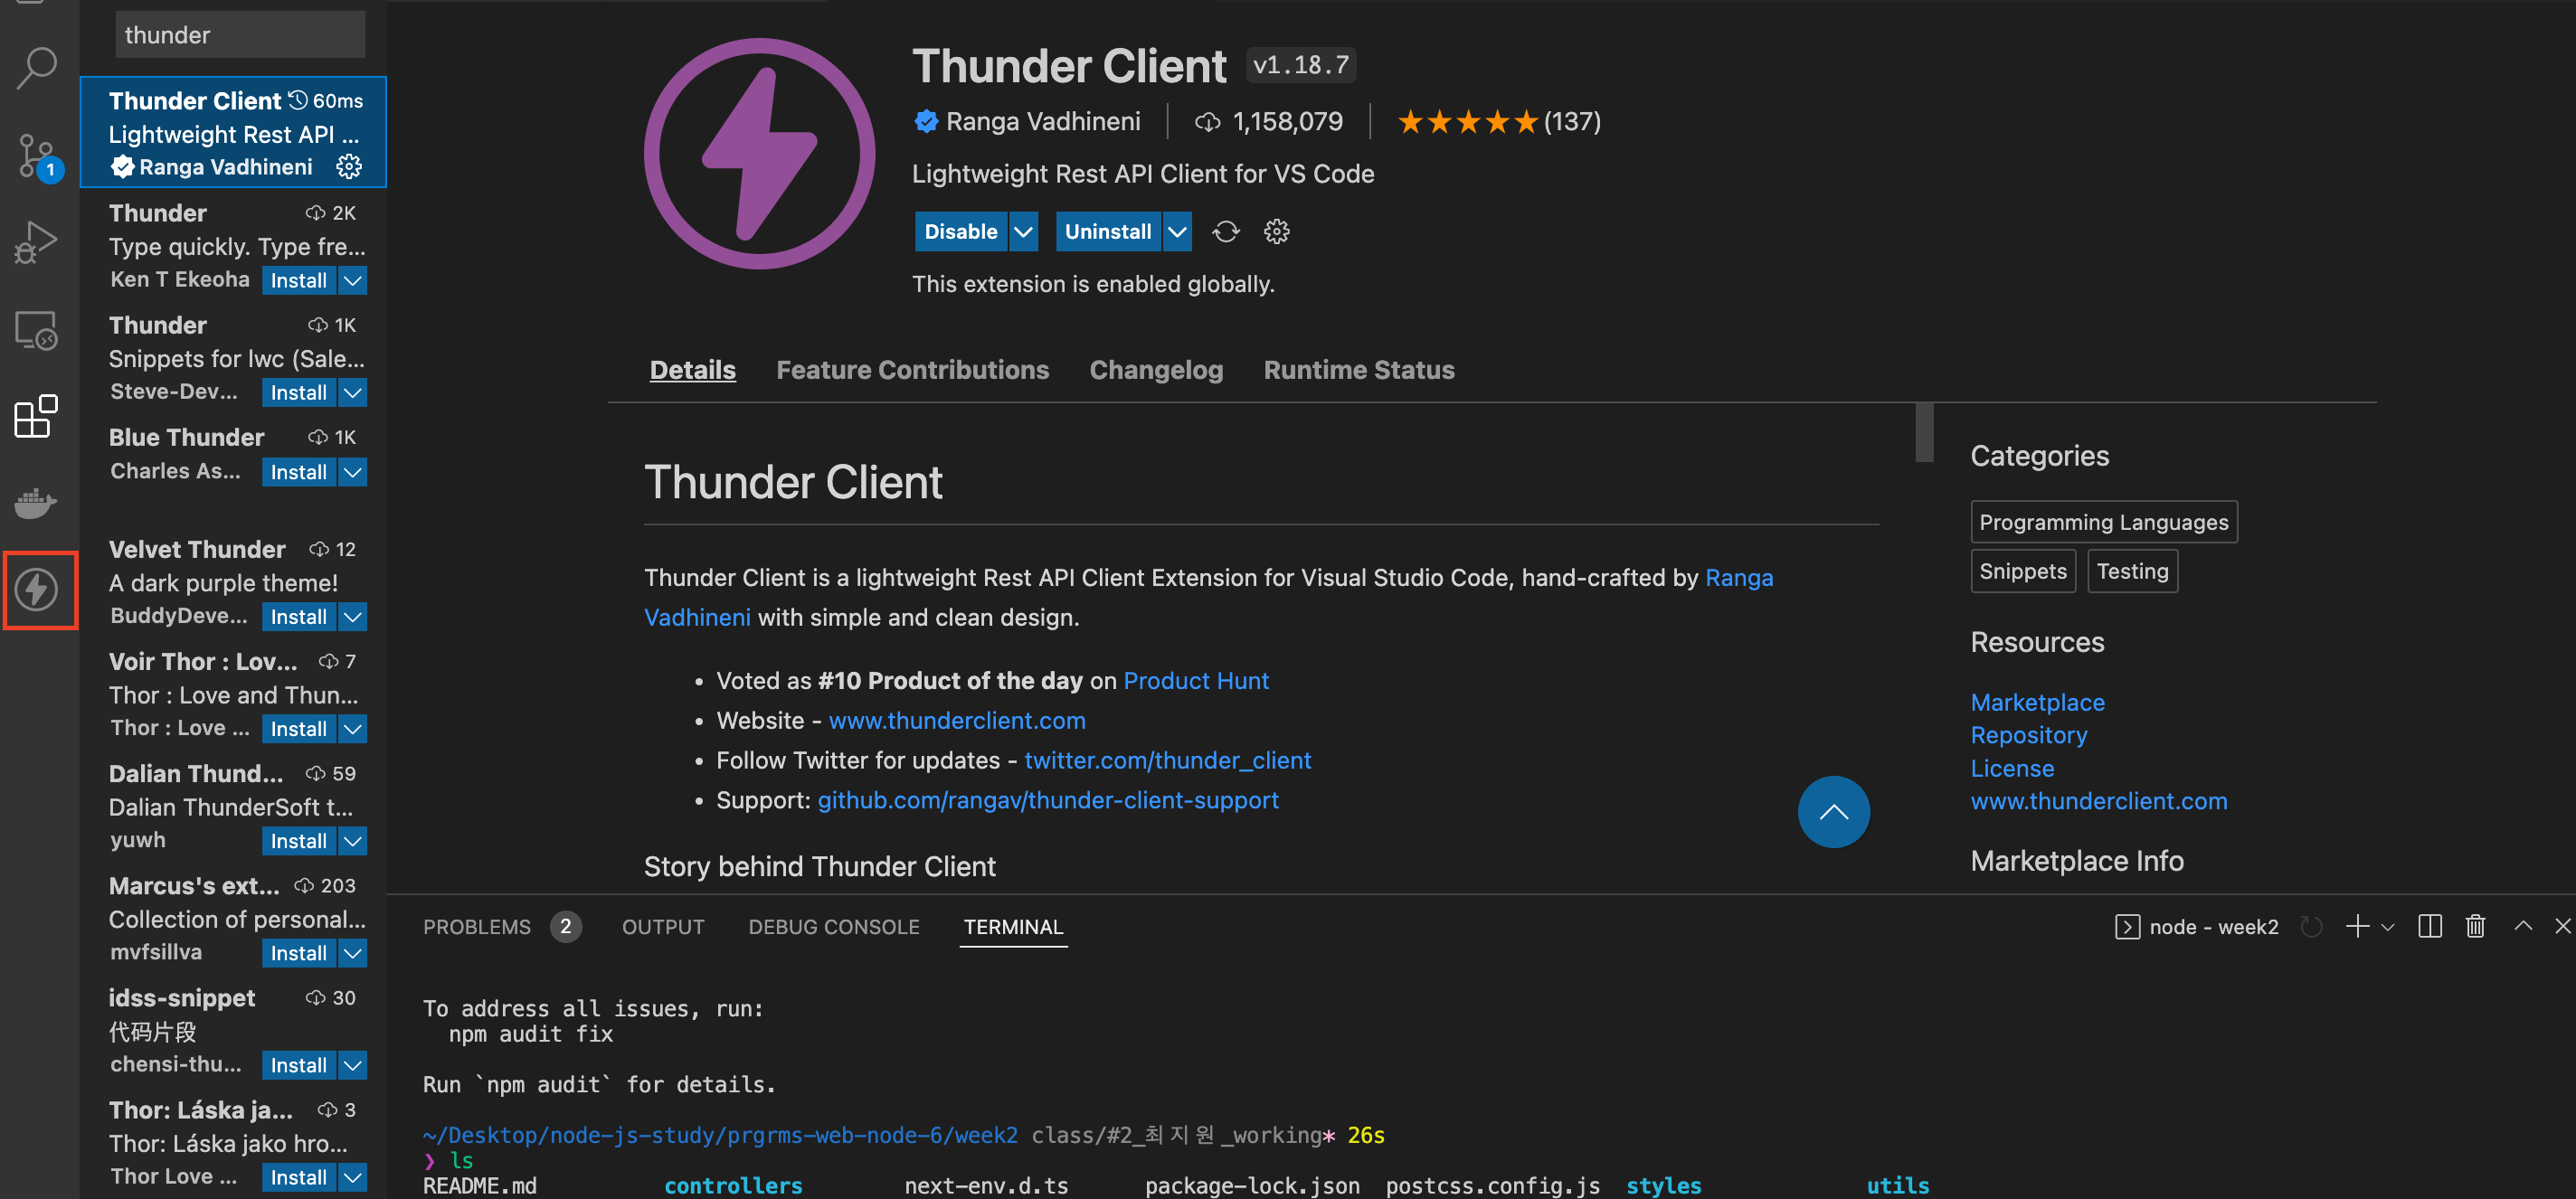This screenshot has width=2576, height=1199.
Task: Disable the Thunder Client extension
Action: 961,232
